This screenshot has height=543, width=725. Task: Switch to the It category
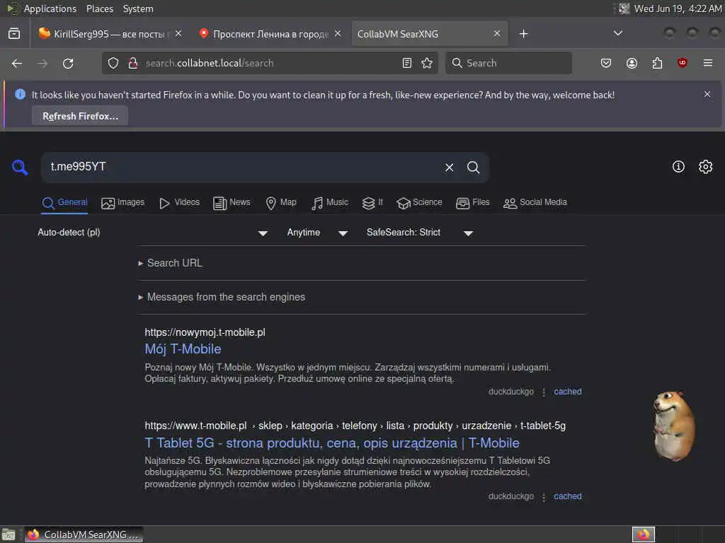pyautogui.click(x=372, y=203)
